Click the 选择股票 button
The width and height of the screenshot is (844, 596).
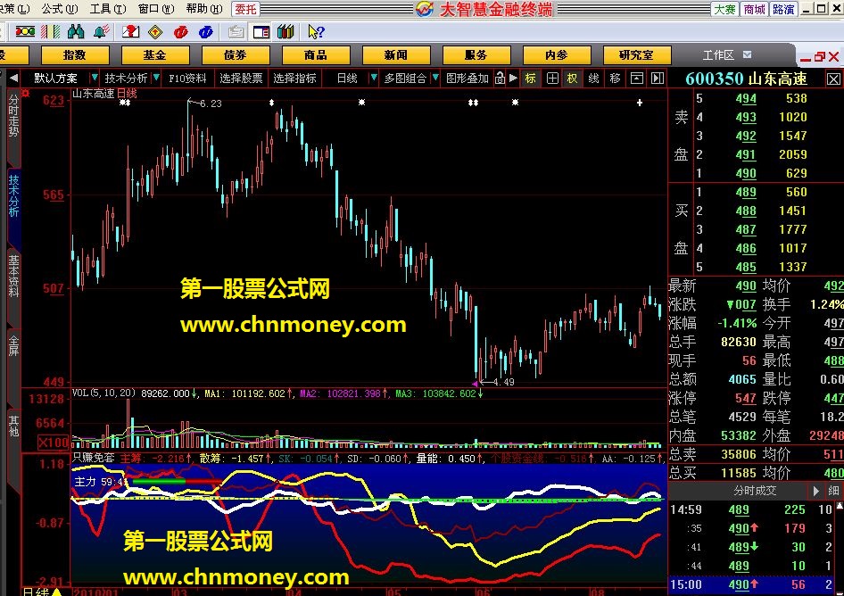coord(241,79)
